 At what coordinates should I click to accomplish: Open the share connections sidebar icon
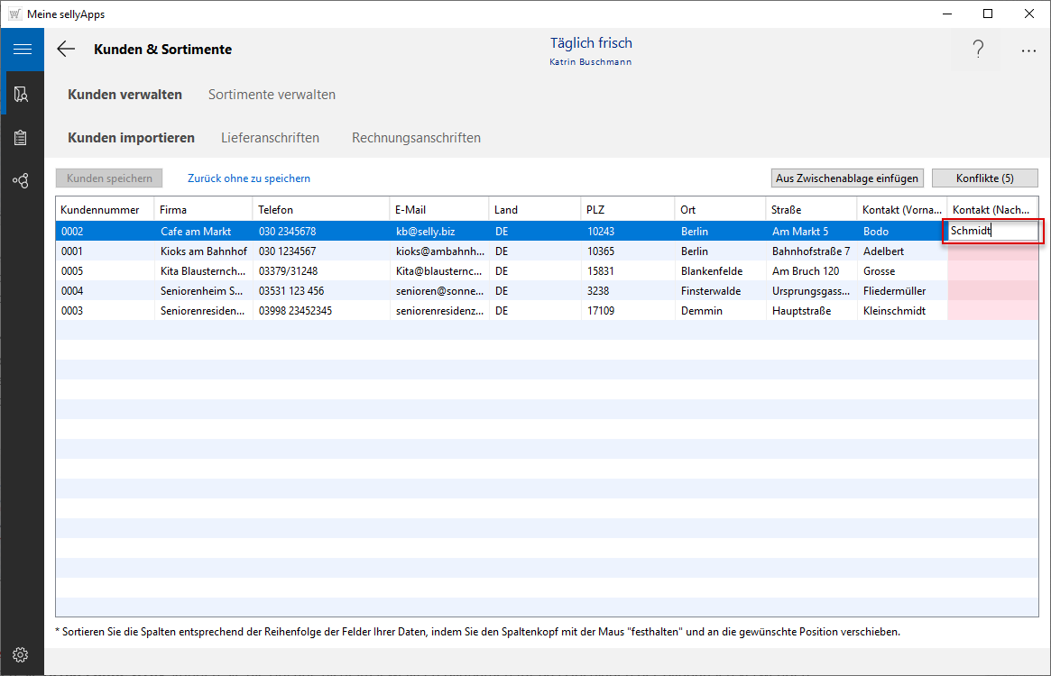click(x=21, y=181)
